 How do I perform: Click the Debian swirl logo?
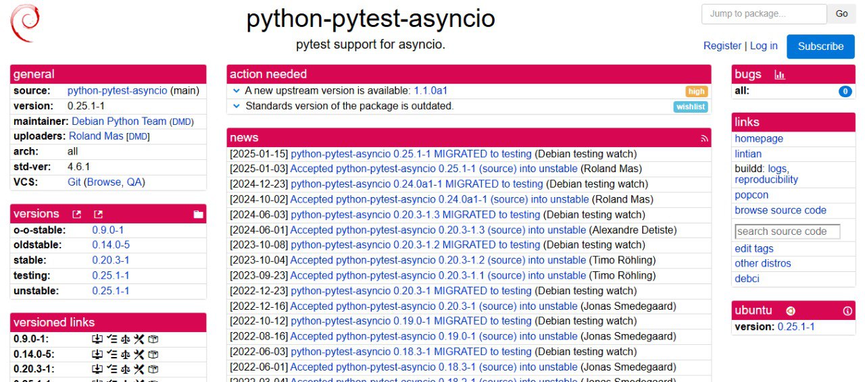click(x=24, y=22)
